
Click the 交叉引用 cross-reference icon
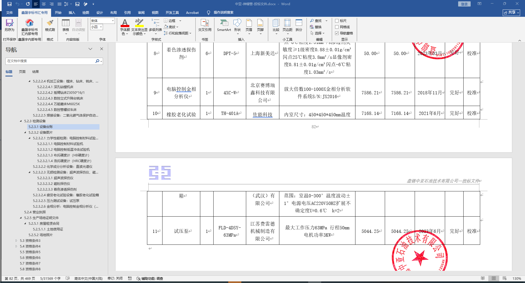[205, 26]
